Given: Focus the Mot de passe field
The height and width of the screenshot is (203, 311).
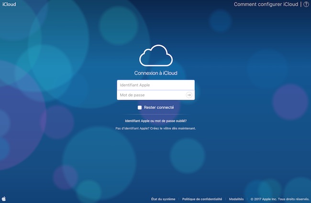Looking at the screenshot, I should click(155, 95).
